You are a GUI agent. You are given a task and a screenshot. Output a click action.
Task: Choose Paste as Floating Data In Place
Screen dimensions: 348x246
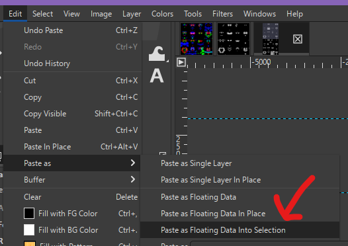tap(240, 214)
